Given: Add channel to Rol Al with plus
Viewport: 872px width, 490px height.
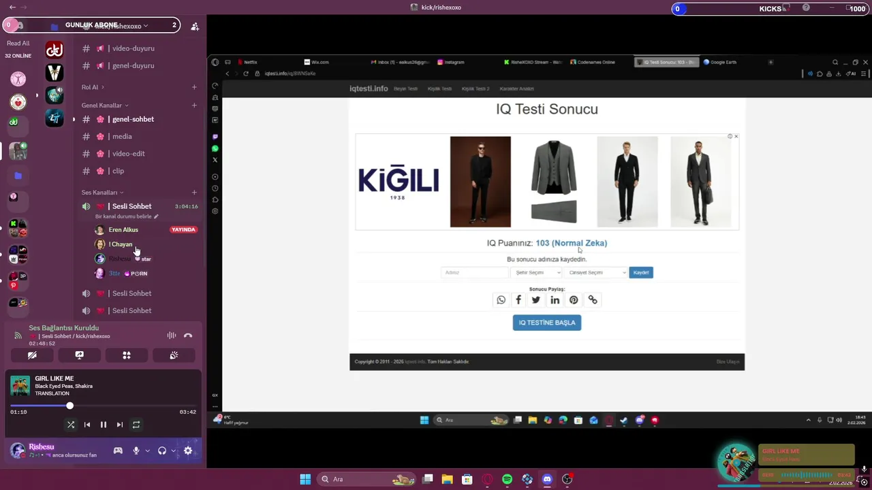Looking at the screenshot, I should tap(194, 87).
